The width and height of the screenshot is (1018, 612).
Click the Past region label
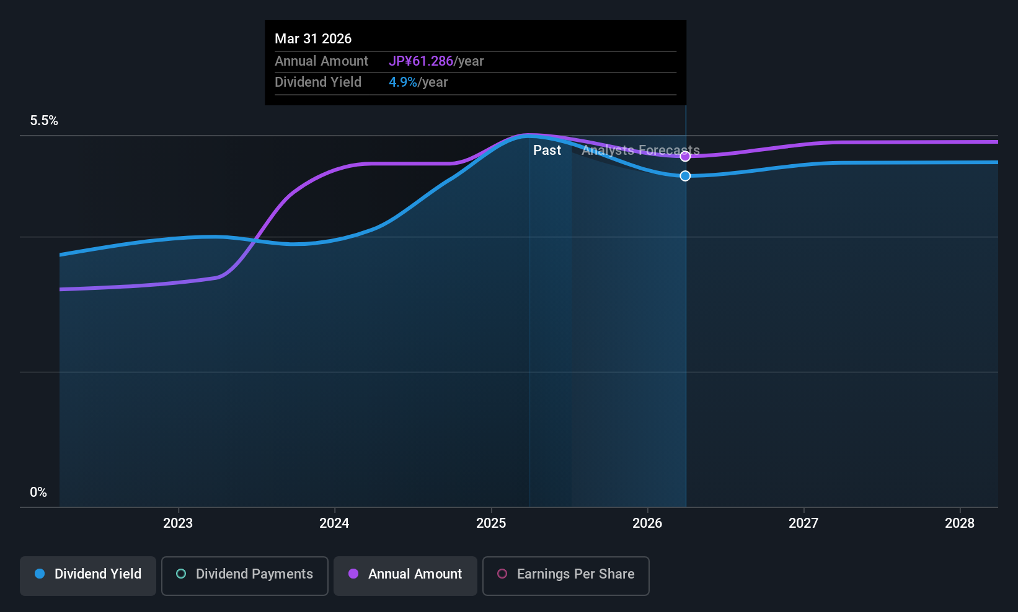(547, 151)
